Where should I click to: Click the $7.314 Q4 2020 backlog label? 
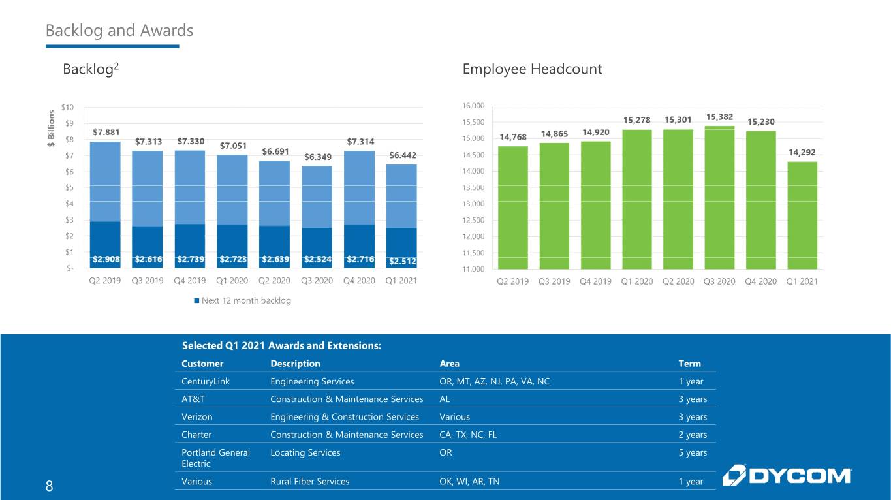pyautogui.click(x=360, y=141)
